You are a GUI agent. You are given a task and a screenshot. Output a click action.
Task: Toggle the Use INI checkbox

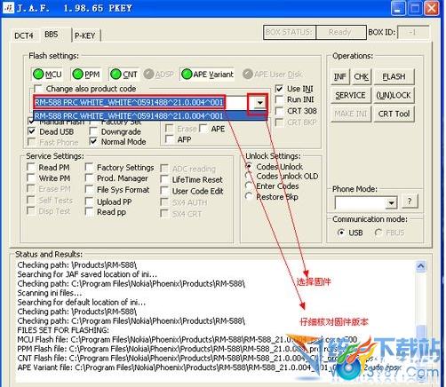(x=279, y=89)
